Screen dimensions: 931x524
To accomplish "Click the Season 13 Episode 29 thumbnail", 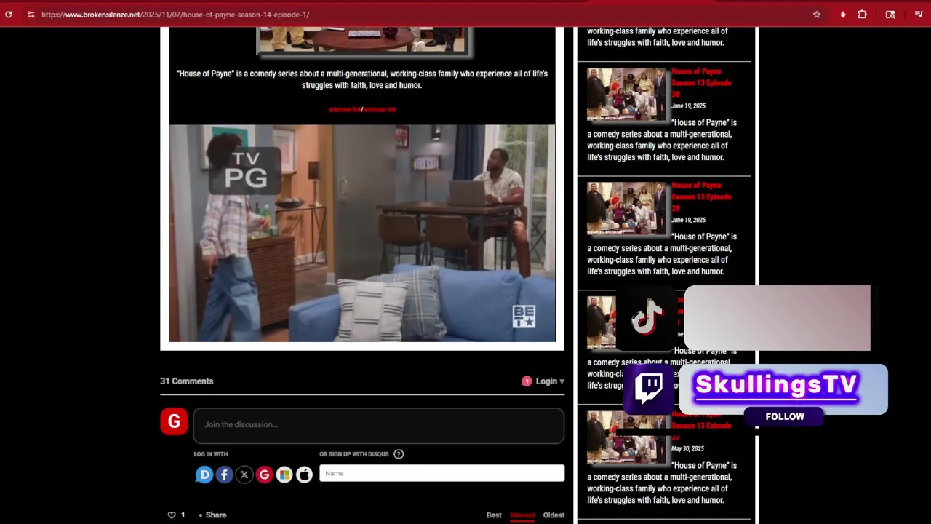I will (627, 209).
